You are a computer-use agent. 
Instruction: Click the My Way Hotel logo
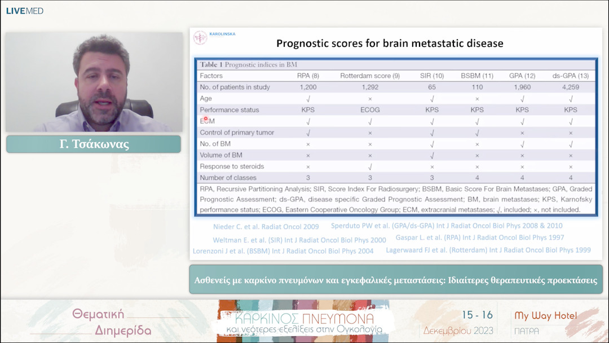coord(545,322)
